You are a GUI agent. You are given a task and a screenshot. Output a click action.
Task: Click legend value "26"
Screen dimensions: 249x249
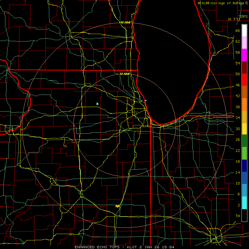[238, 140]
